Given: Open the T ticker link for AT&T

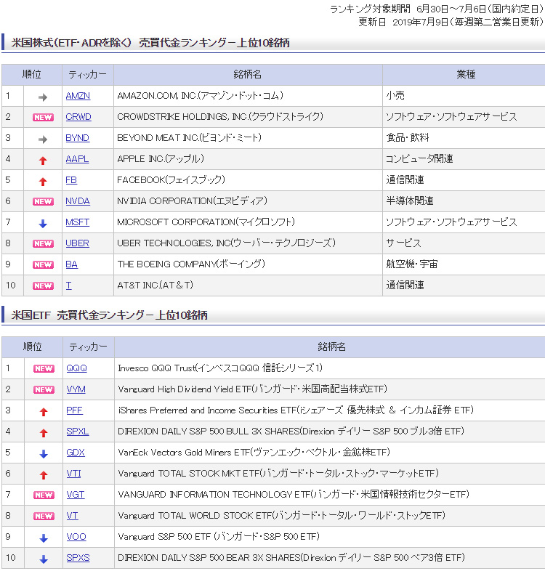Looking at the screenshot, I should (68, 285).
